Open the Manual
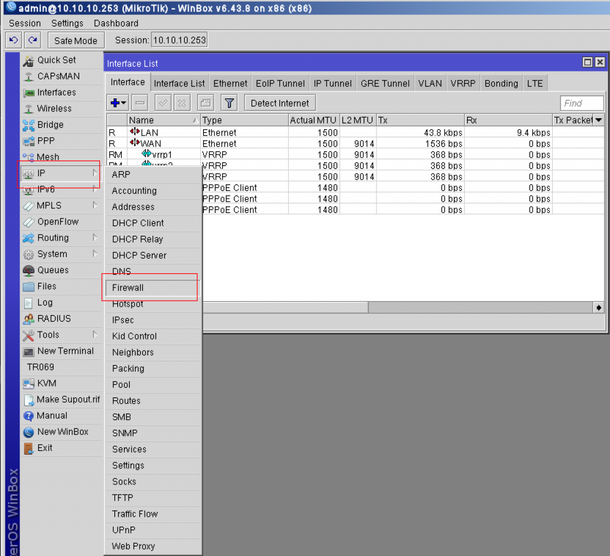This screenshot has height=556, width=610. (61, 416)
